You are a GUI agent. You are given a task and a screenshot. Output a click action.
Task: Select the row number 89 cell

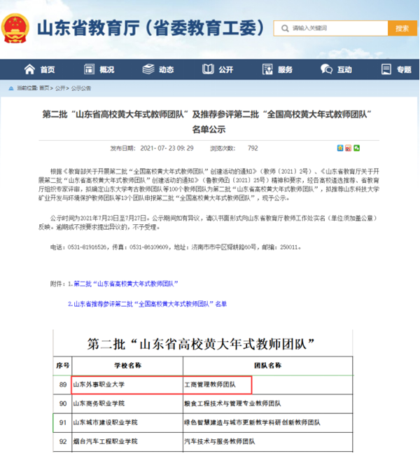coord(62,385)
